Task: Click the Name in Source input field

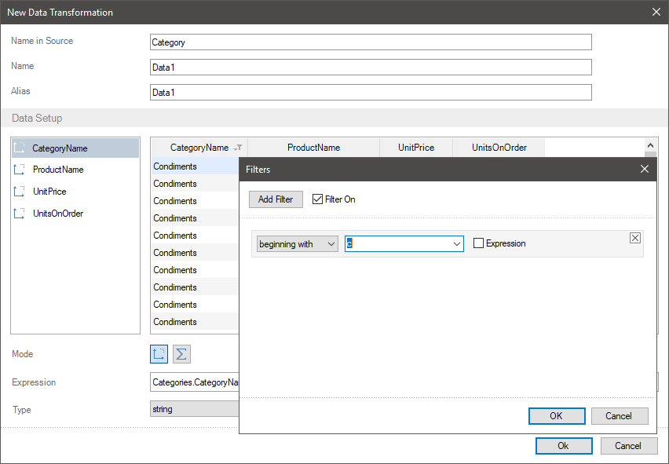Action: point(370,42)
